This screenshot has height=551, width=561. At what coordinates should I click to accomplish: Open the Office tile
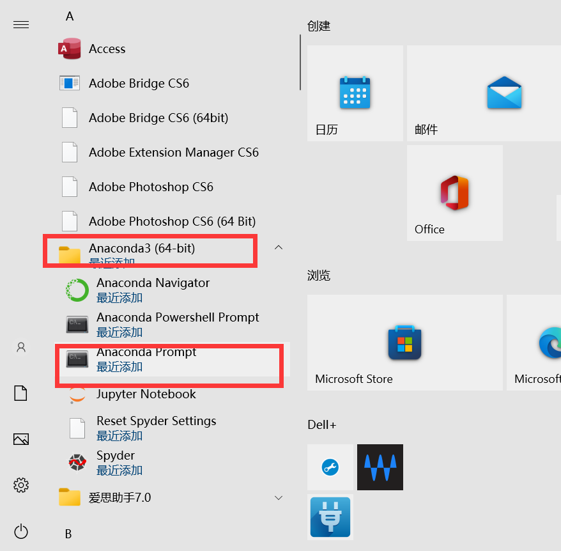(455, 193)
